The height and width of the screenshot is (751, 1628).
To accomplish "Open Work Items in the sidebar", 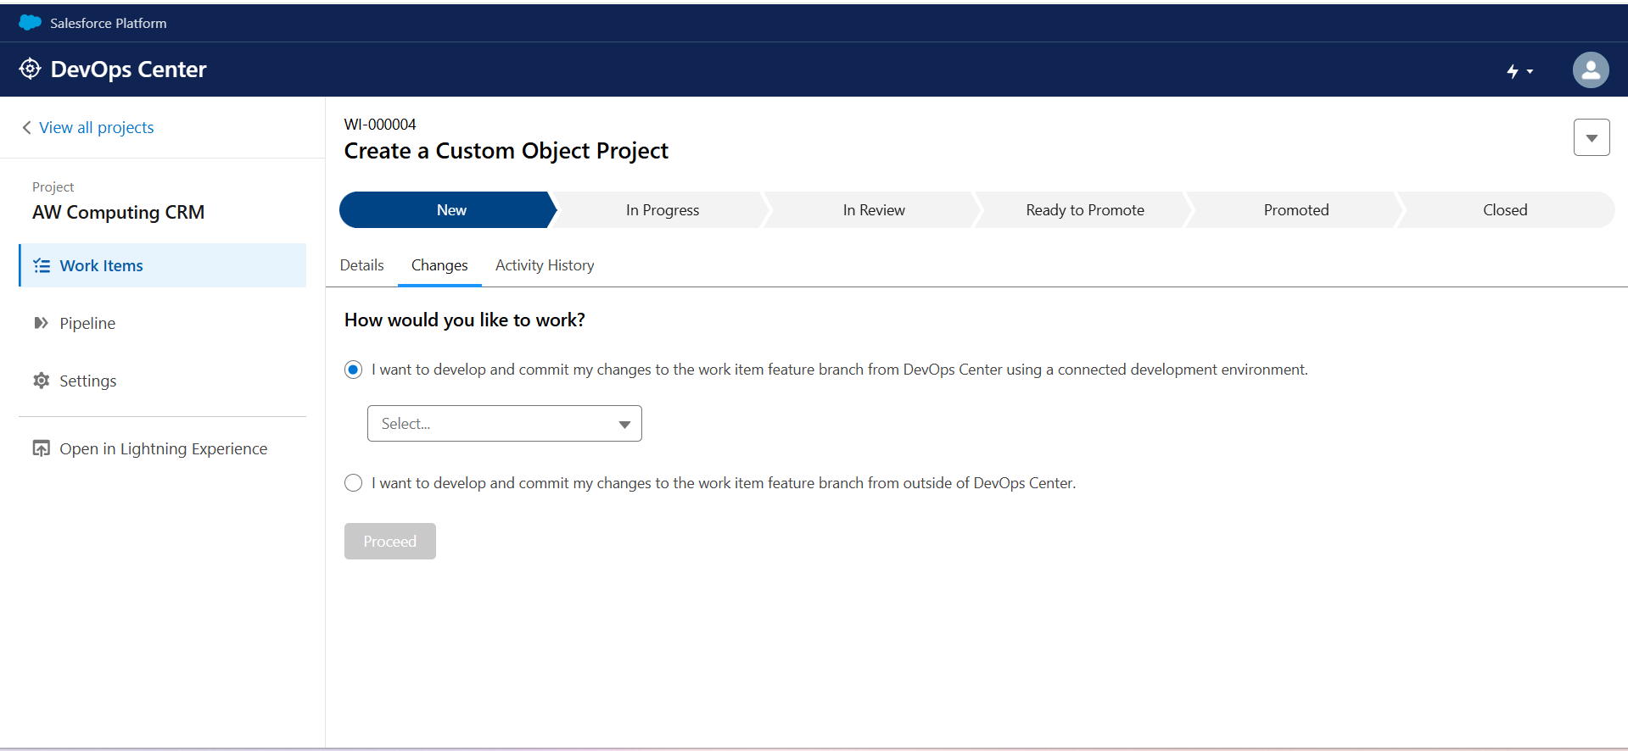I will (x=163, y=265).
